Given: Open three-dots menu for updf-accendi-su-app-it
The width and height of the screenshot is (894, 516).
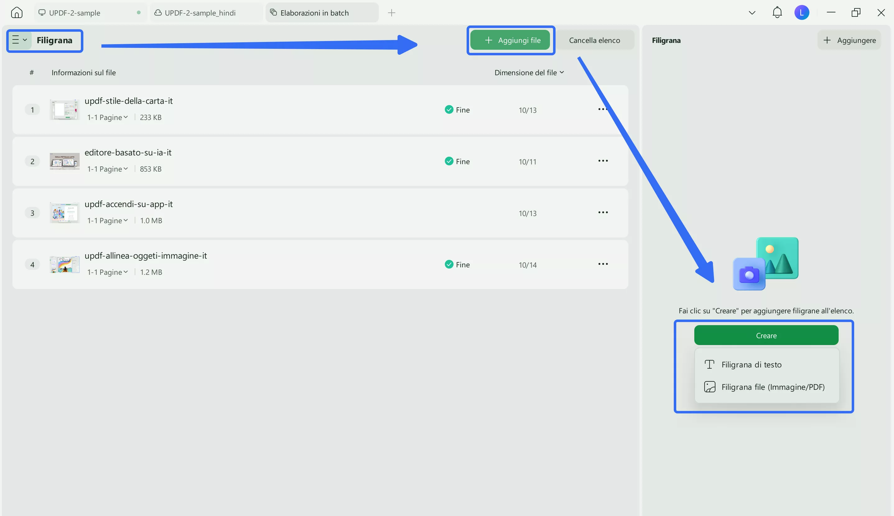Looking at the screenshot, I should (603, 212).
